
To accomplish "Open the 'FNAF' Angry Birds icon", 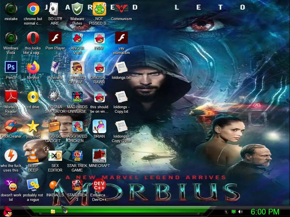I will 99,38.
